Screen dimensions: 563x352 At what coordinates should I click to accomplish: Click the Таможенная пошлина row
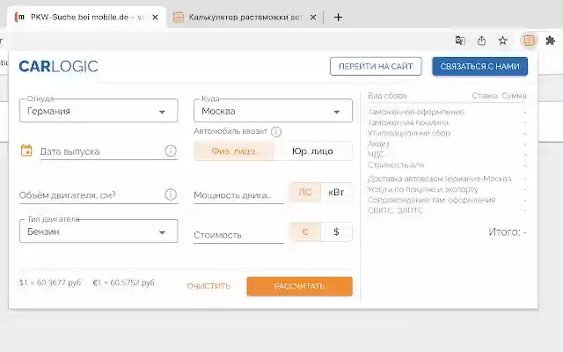447,122
